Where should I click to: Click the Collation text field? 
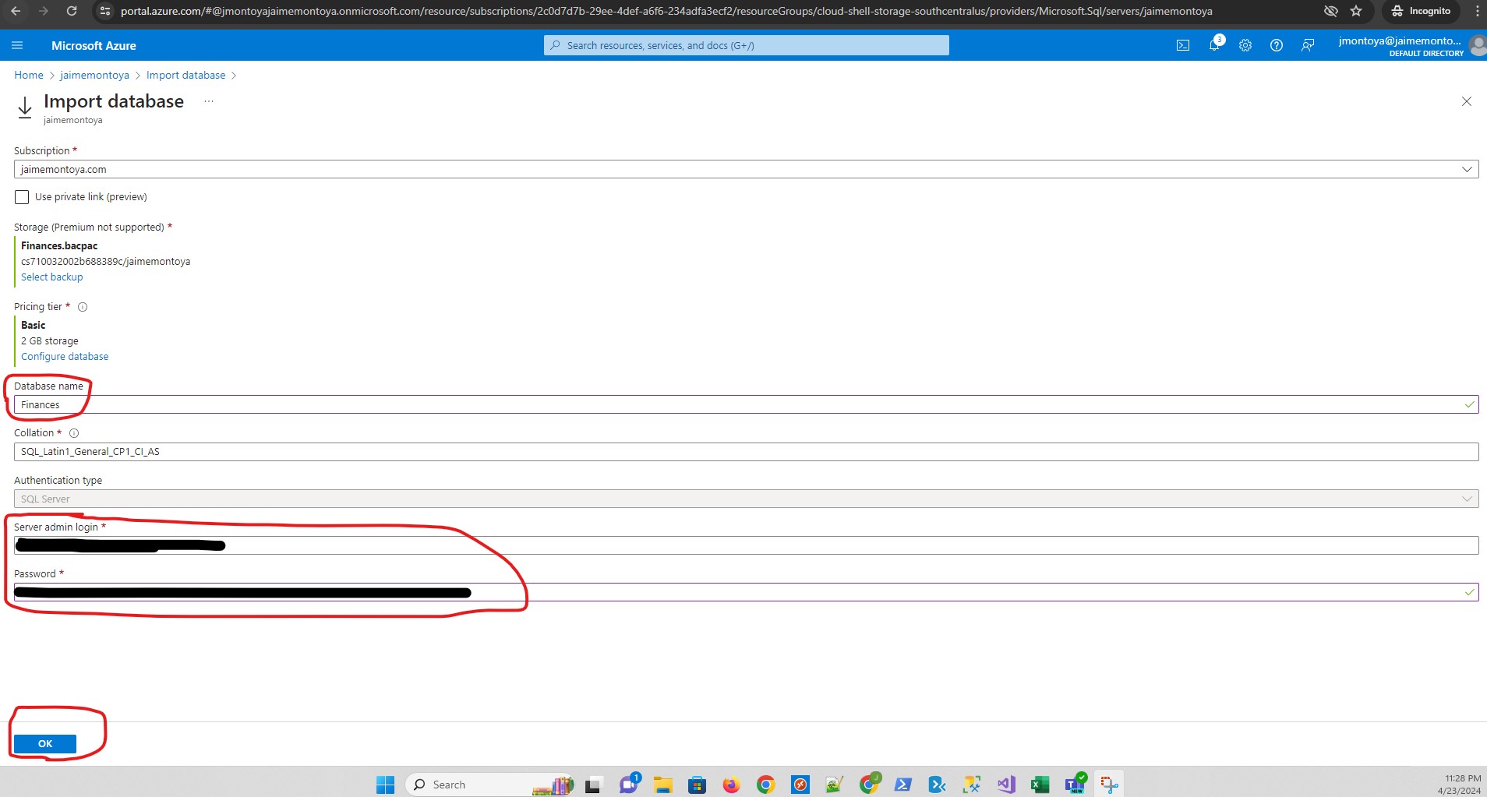(746, 451)
